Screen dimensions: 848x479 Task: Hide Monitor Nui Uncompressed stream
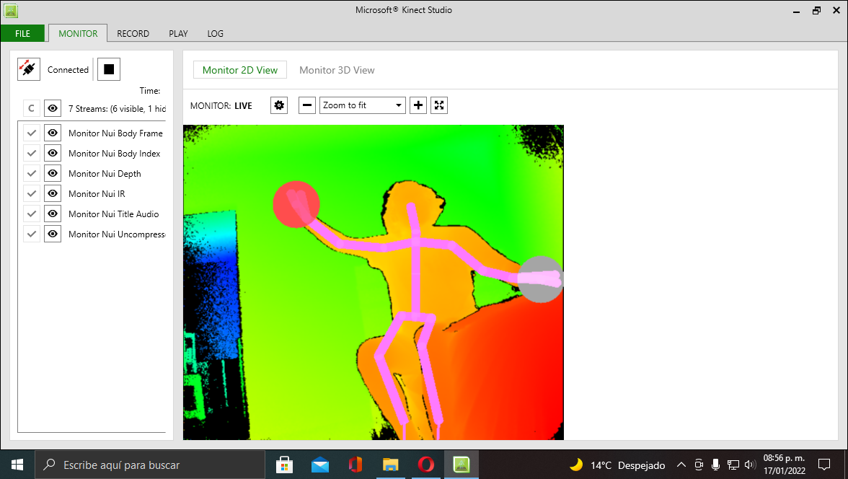[x=53, y=234]
